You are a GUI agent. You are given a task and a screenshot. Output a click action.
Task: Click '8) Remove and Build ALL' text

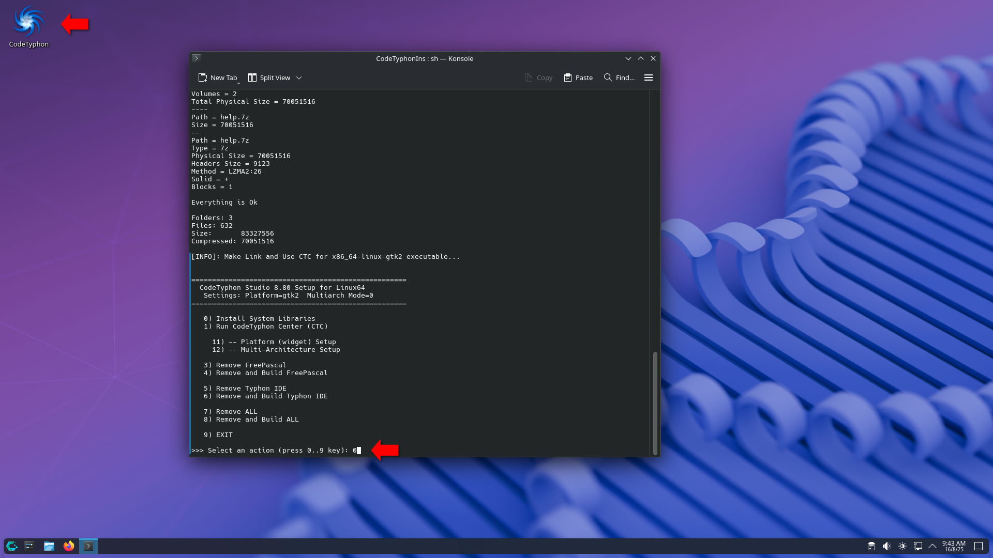(251, 420)
